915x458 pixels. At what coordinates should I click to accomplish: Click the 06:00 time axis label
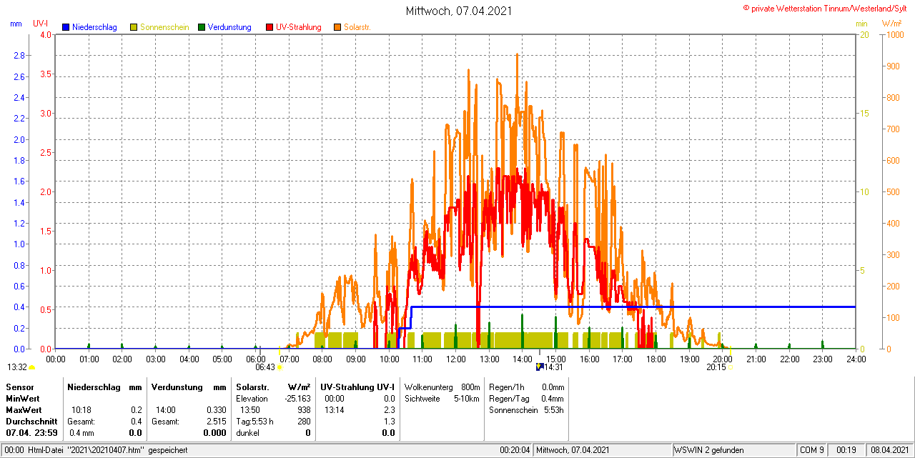[256, 359]
